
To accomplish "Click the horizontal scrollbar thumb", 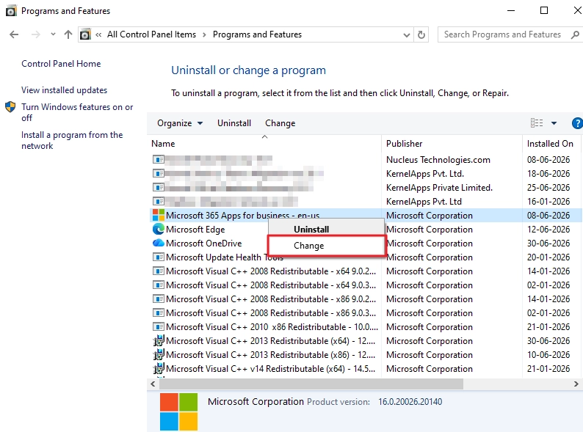I will click(311, 384).
